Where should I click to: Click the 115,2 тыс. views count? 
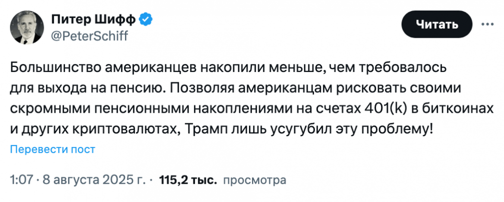coord(187,179)
